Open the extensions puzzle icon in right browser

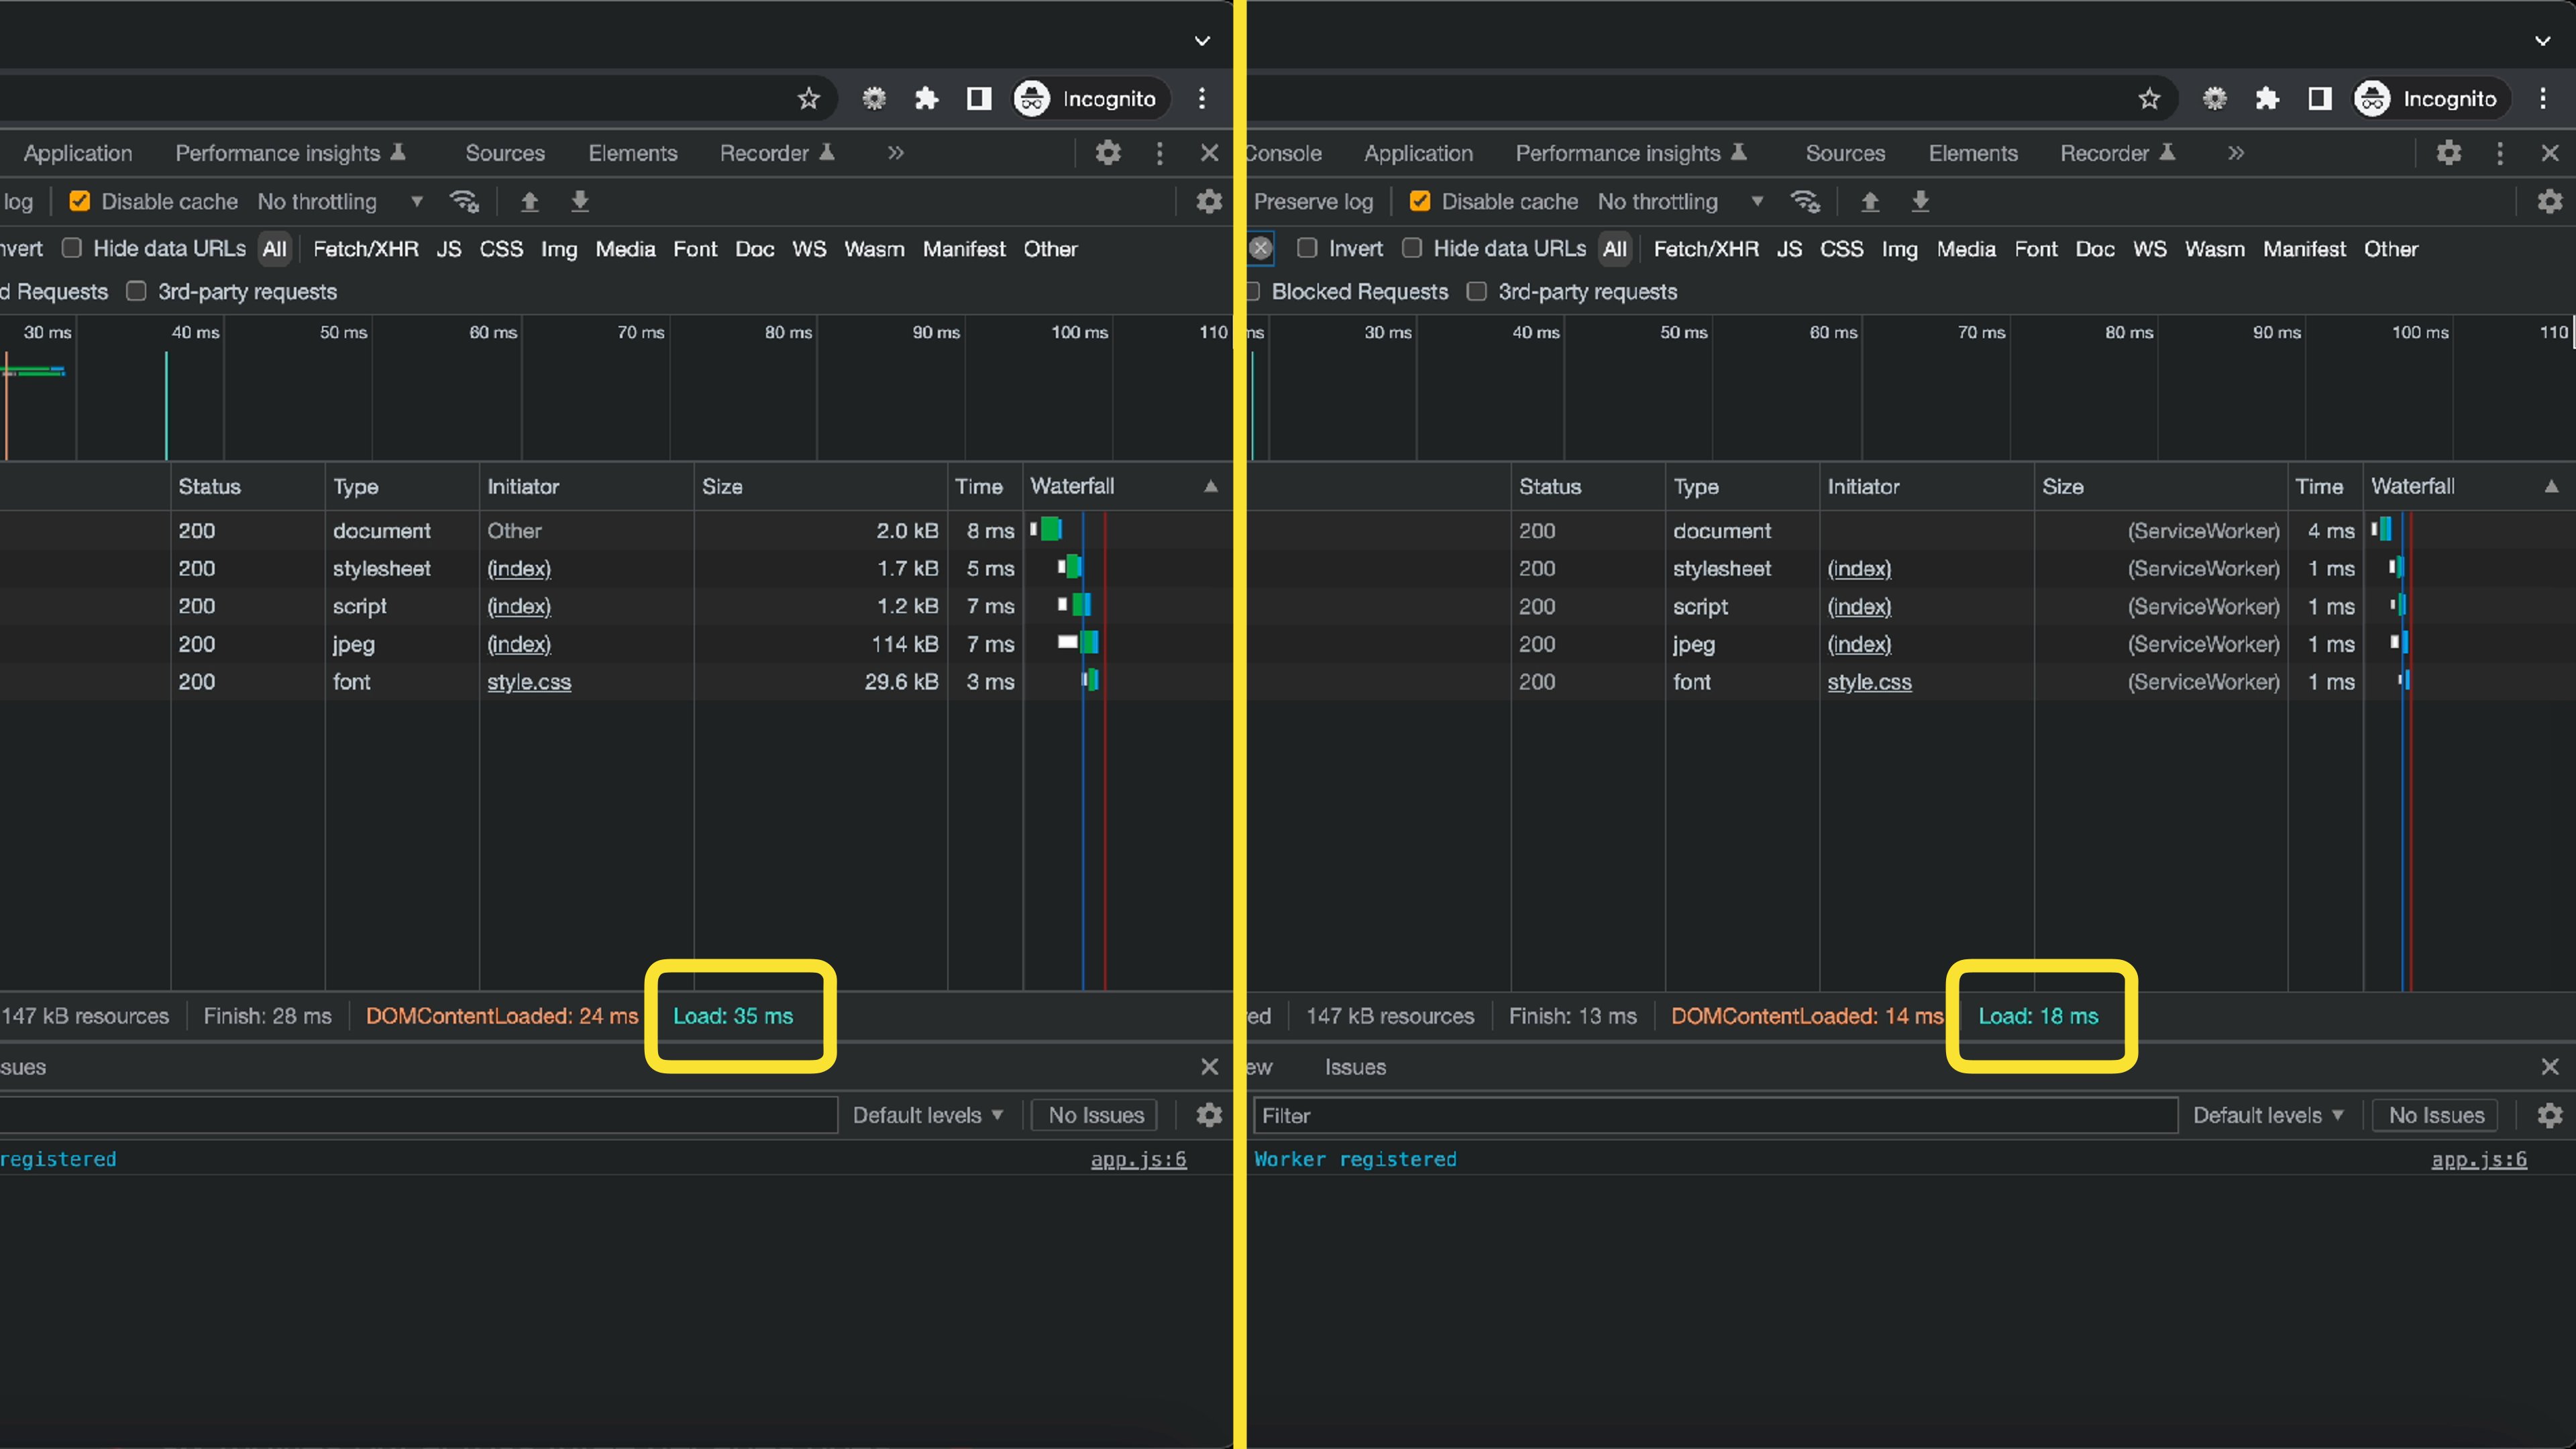[x=2267, y=98]
